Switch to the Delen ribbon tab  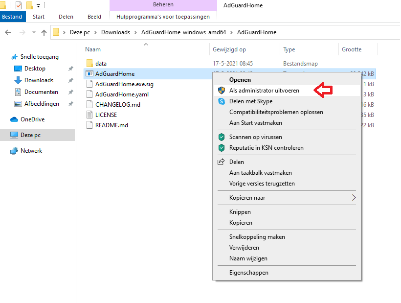(x=66, y=17)
